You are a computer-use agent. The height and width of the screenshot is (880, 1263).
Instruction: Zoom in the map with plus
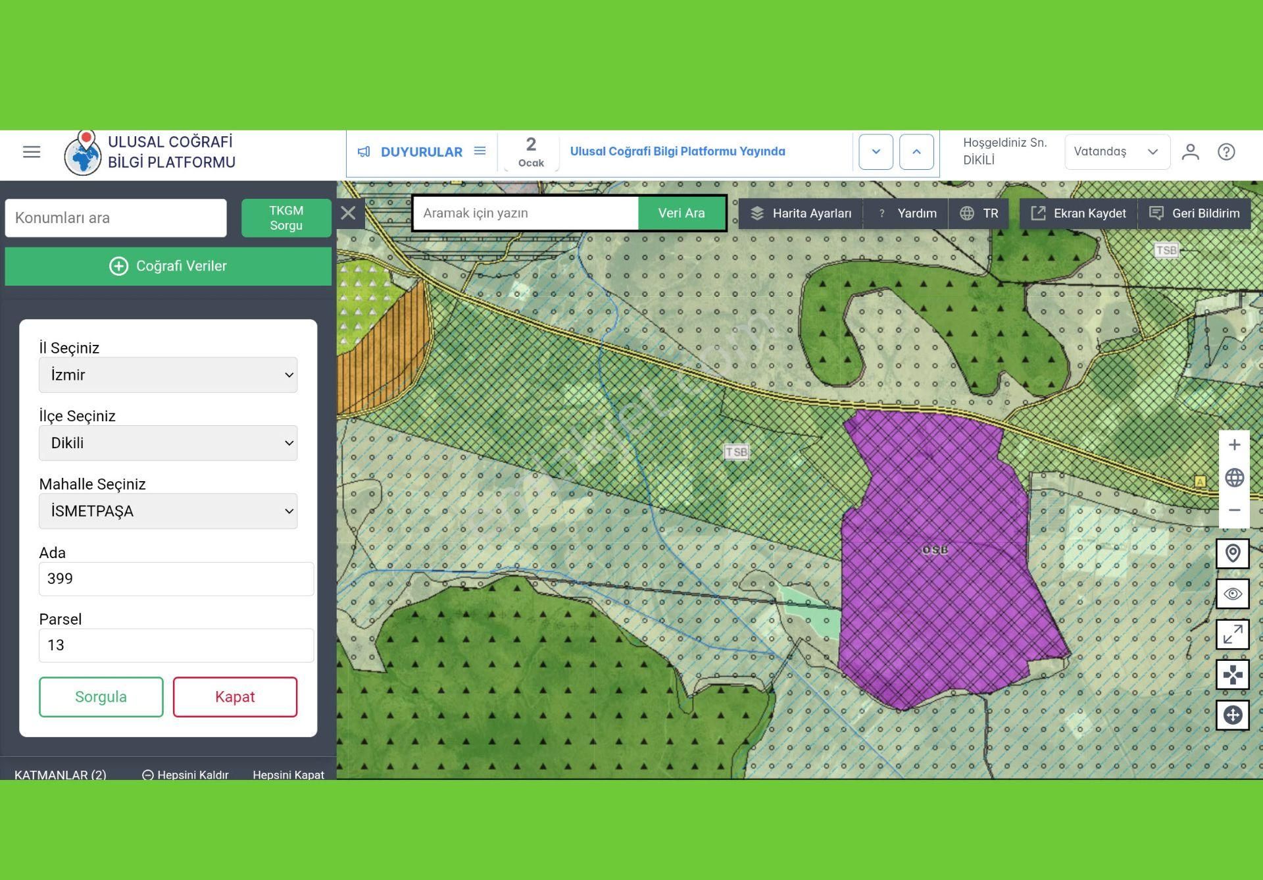(1234, 445)
